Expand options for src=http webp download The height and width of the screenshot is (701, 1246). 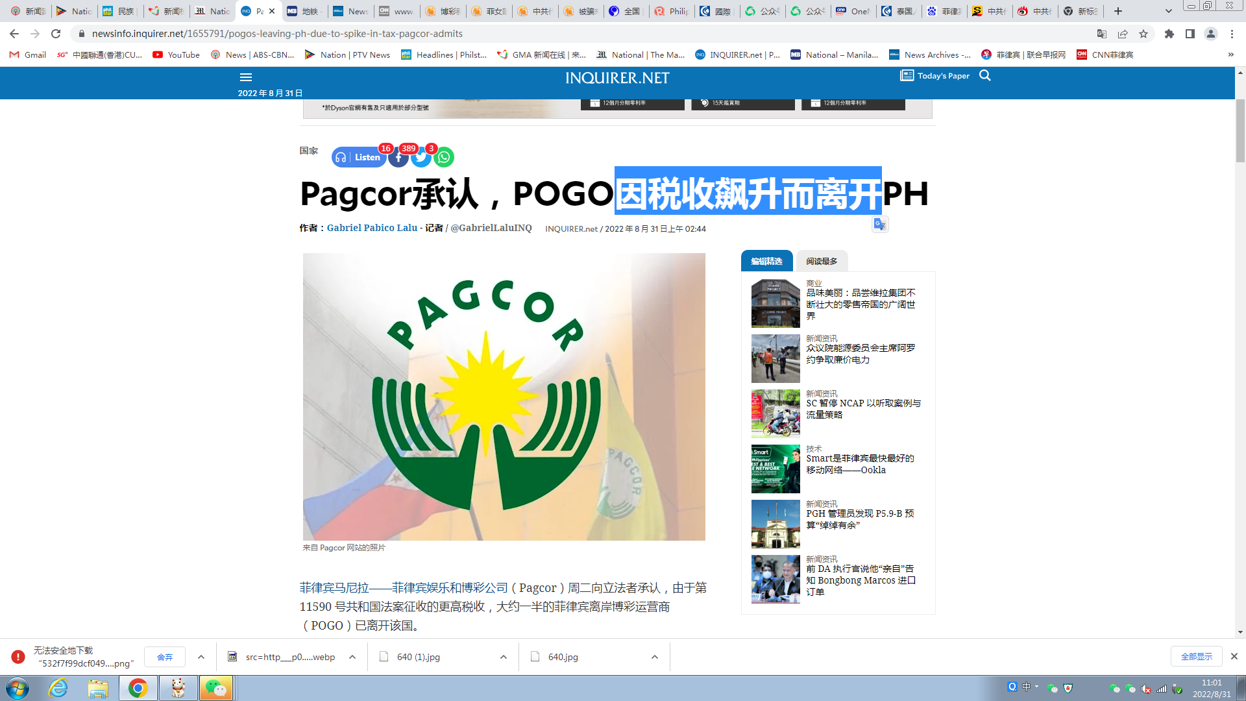point(352,657)
